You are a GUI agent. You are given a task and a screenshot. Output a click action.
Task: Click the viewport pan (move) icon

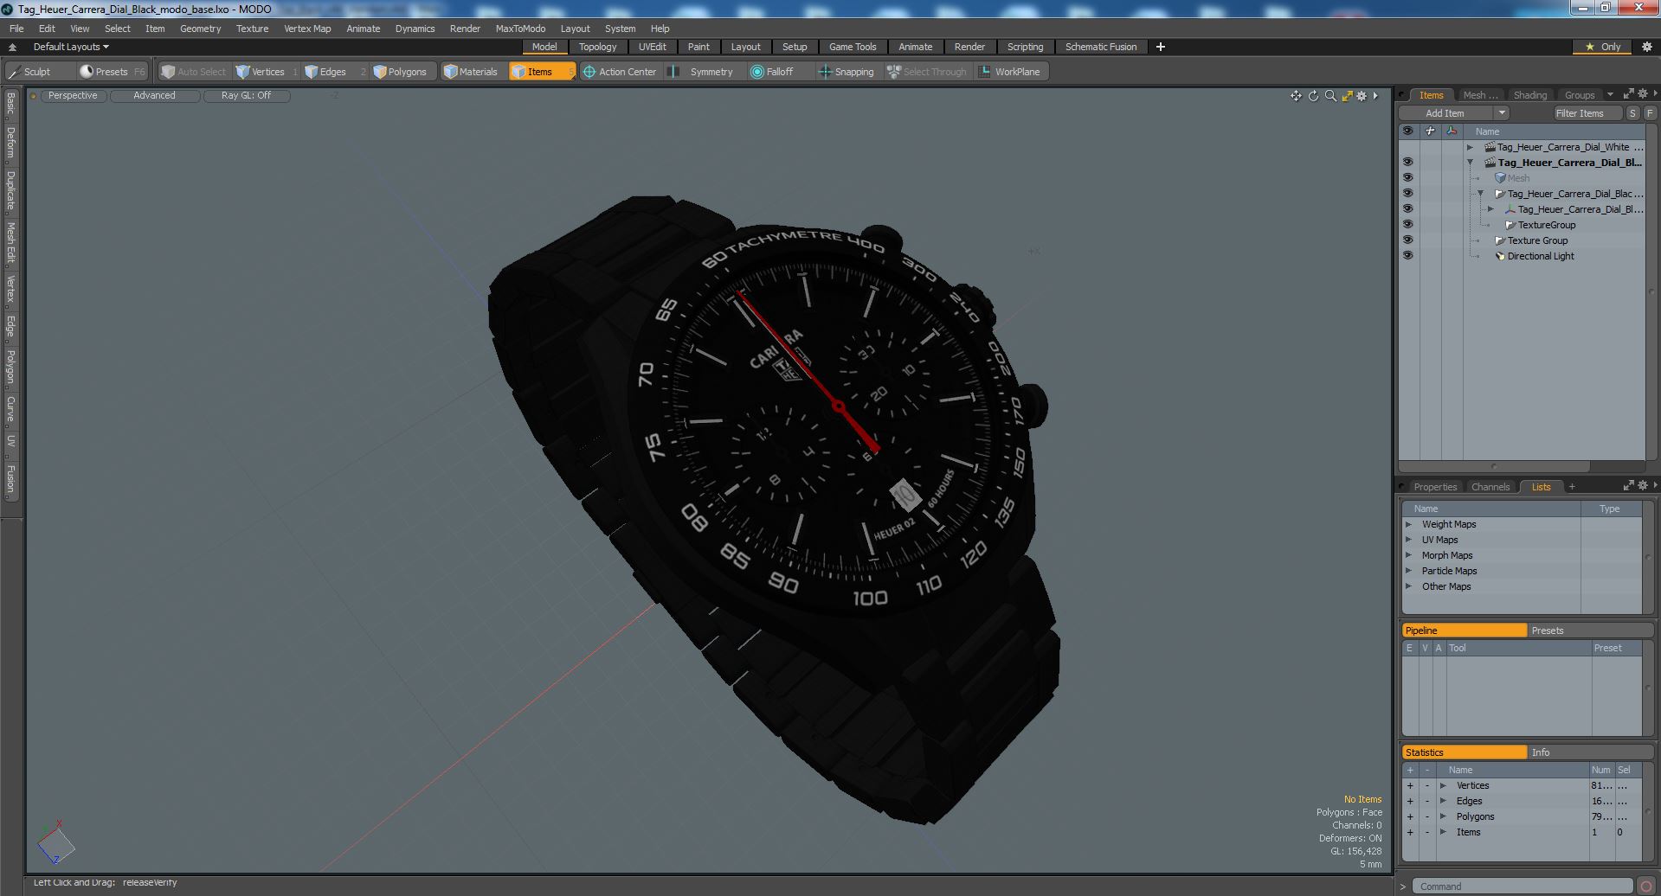pyautogui.click(x=1296, y=96)
